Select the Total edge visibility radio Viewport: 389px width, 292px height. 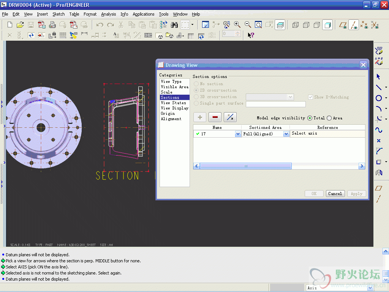click(x=310, y=118)
